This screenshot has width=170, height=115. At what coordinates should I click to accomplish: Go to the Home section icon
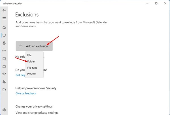tap(4, 28)
